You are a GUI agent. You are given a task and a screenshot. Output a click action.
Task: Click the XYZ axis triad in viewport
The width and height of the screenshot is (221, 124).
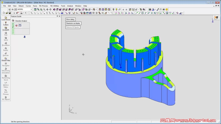tap(72, 109)
